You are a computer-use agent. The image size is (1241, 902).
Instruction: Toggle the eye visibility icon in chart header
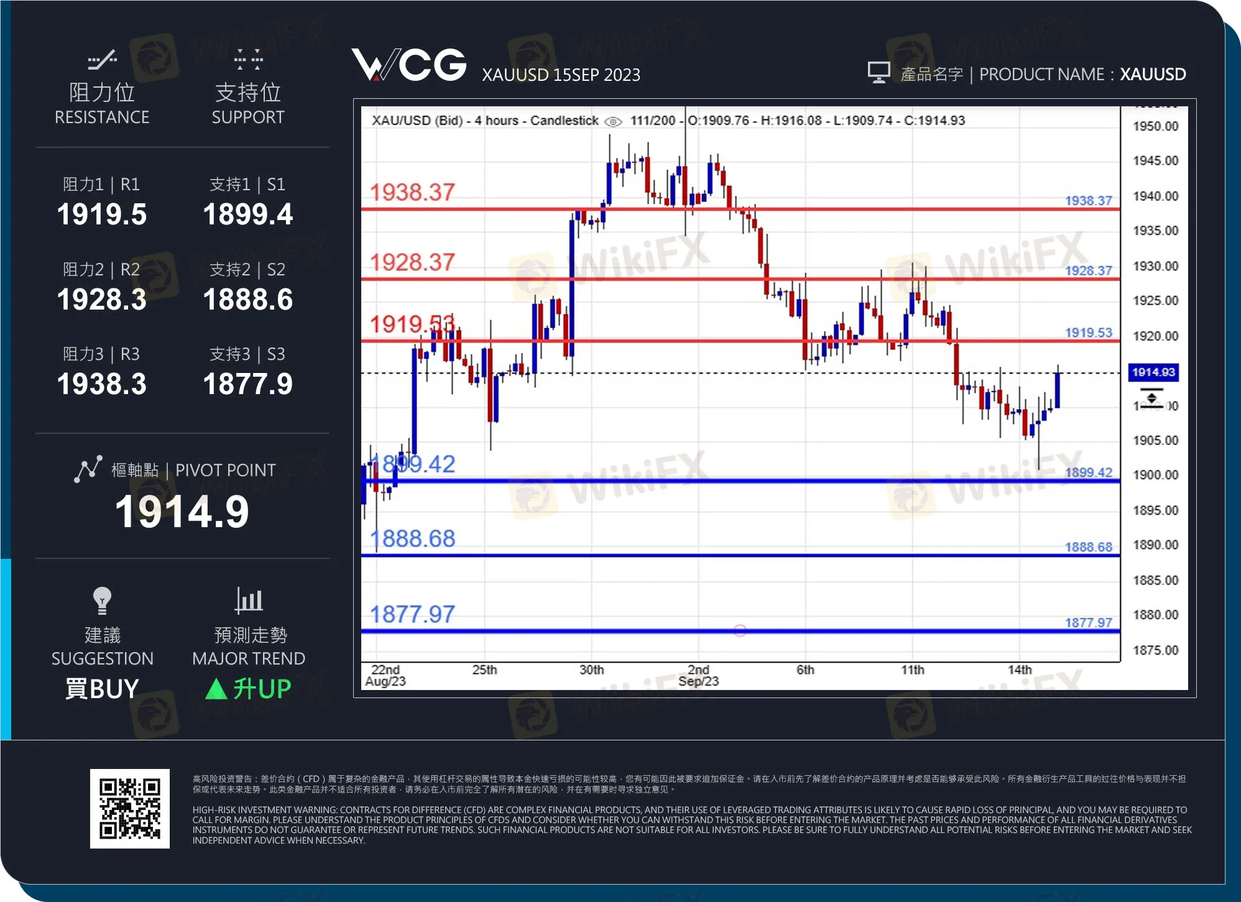click(612, 121)
